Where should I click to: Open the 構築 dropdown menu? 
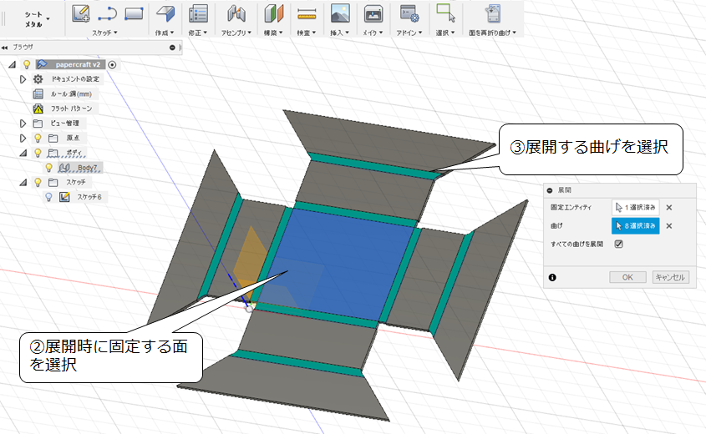click(273, 33)
